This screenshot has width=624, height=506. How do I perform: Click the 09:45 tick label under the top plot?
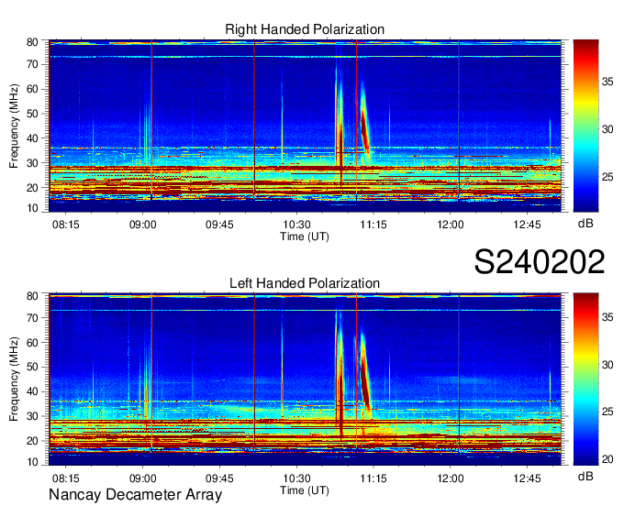219,225
